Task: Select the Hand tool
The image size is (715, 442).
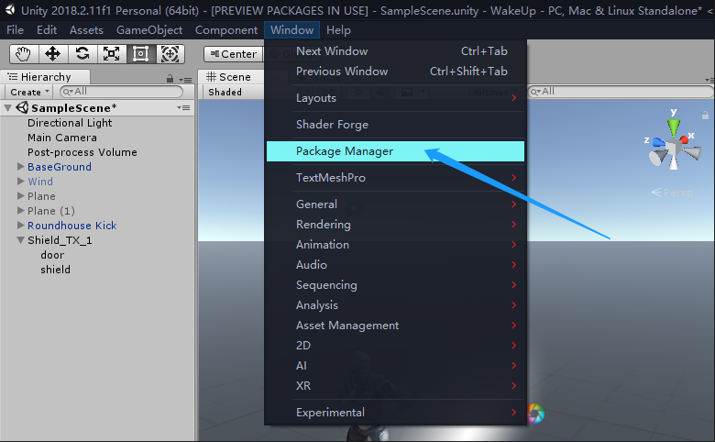Action: tap(24, 54)
